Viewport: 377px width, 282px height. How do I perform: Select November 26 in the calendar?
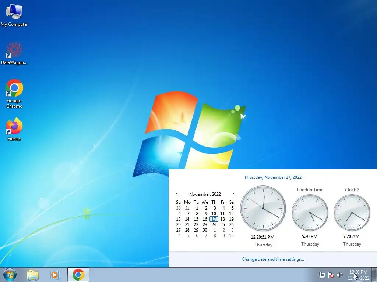click(231, 225)
